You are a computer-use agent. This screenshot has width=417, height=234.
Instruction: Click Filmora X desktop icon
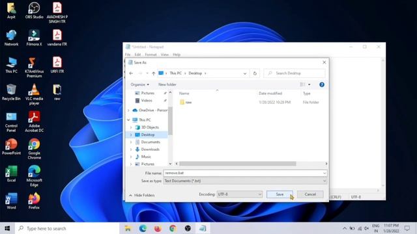[x=34, y=38]
